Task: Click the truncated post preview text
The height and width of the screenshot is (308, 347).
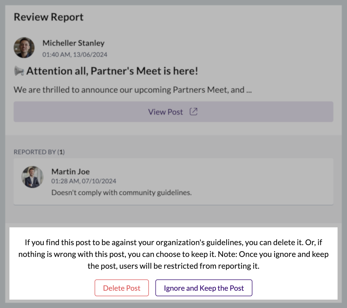Action: click(128, 90)
